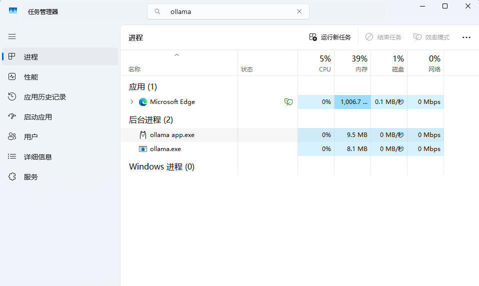
Task: Clear the ollama search text
Action: [299, 11]
